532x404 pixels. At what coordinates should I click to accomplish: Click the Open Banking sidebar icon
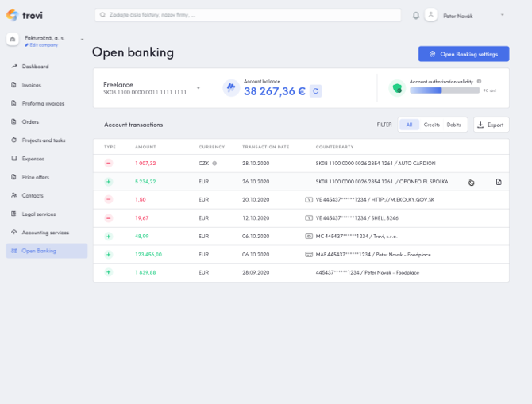14,251
